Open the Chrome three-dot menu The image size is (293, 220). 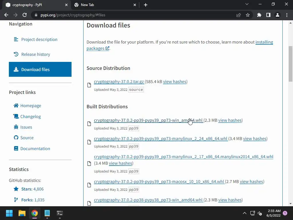coord(287,15)
